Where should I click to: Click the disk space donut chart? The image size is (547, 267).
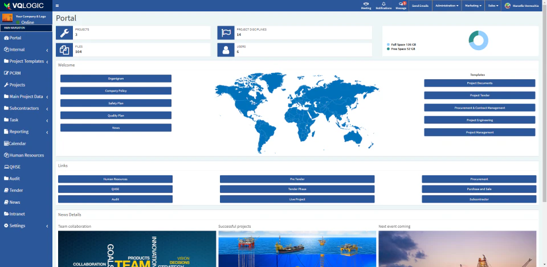478,40
